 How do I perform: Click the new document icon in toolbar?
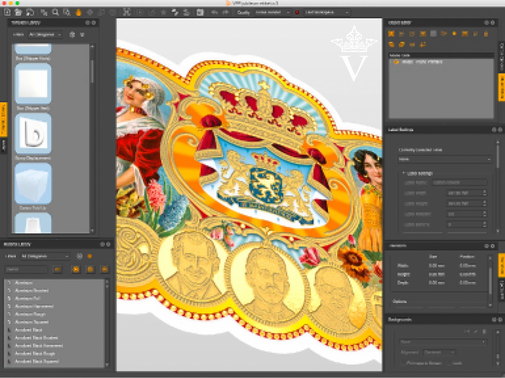tap(7, 12)
